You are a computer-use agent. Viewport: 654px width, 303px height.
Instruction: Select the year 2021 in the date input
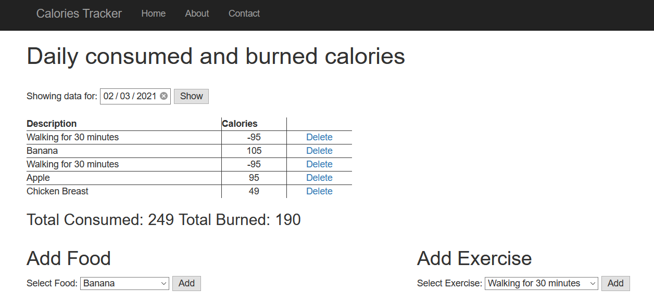tap(146, 96)
